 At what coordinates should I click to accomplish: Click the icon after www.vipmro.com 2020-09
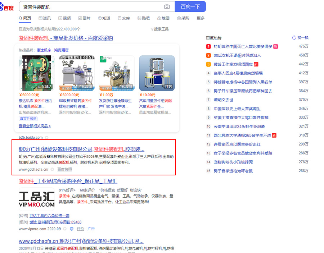pos(65,229)
